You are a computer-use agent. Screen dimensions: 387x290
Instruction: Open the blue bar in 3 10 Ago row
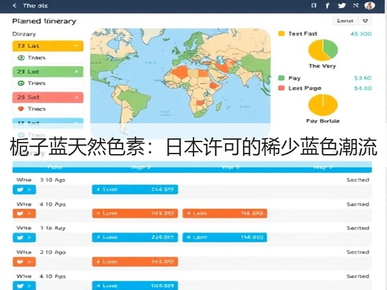click(135, 189)
